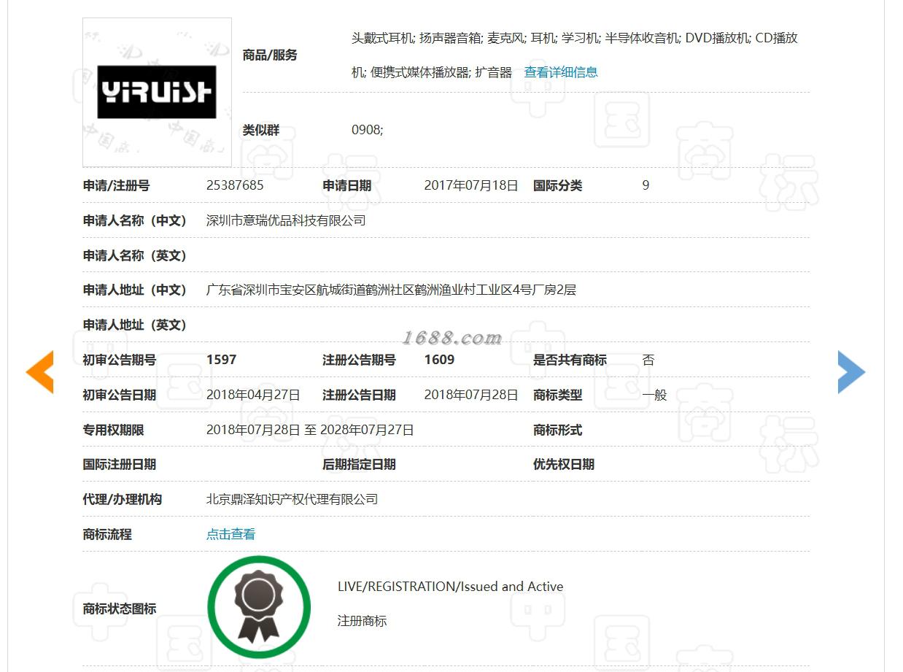The width and height of the screenshot is (903, 672).
Task: Click the 后期指定日期 label
Action: (359, 464)
